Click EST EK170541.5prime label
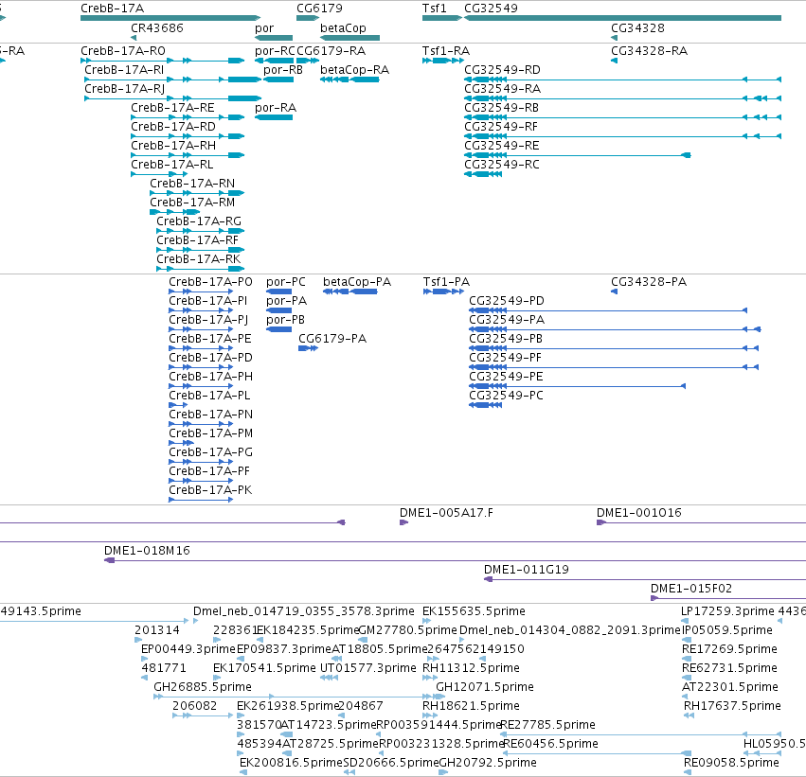The image size is (806, 777). tap(264, 668)
